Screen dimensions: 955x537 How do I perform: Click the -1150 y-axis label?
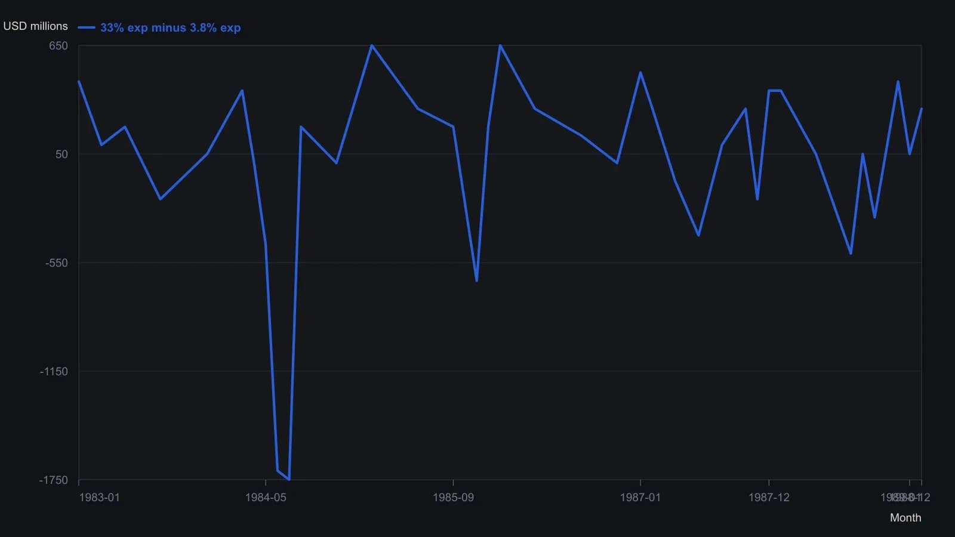coord(54,372)
